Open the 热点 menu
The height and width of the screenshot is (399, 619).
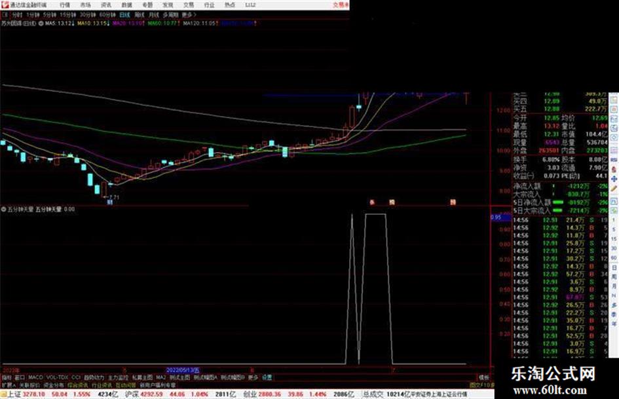[230, 5]
